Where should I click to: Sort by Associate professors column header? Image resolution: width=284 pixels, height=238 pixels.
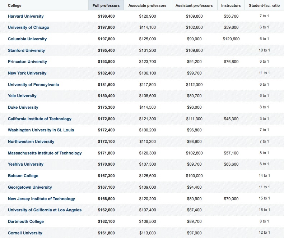click(147, 5)
